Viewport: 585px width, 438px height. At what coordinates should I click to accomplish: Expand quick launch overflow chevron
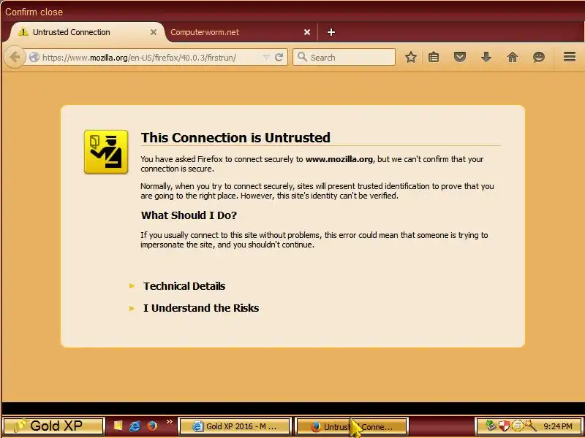(x=170, y=422)
